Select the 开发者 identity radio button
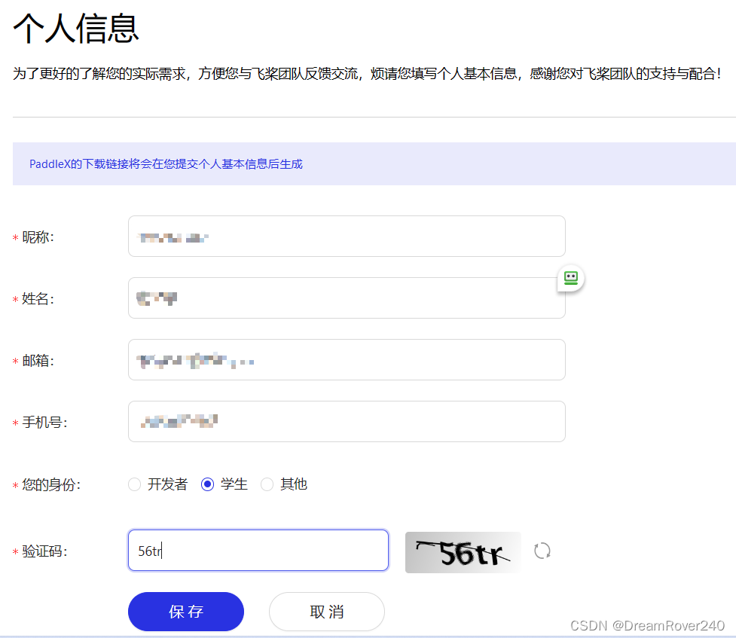This screenshot has width=736, height=638. tap(135, 484)
